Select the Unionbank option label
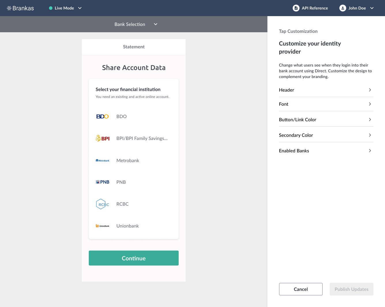The image size is (385, 307). tap(128, 226)
